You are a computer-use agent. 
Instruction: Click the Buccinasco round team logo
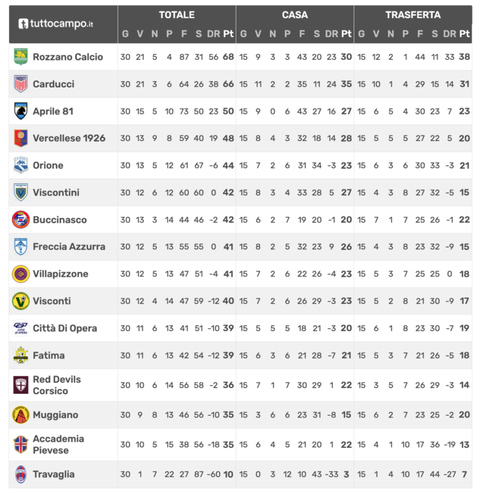click(x=20, y=220)
